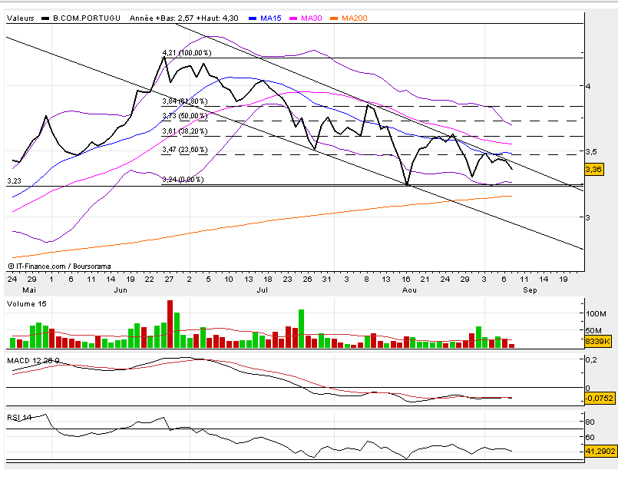
Task: Click the 50M volume axis label
Action: (x=594, y=330)
